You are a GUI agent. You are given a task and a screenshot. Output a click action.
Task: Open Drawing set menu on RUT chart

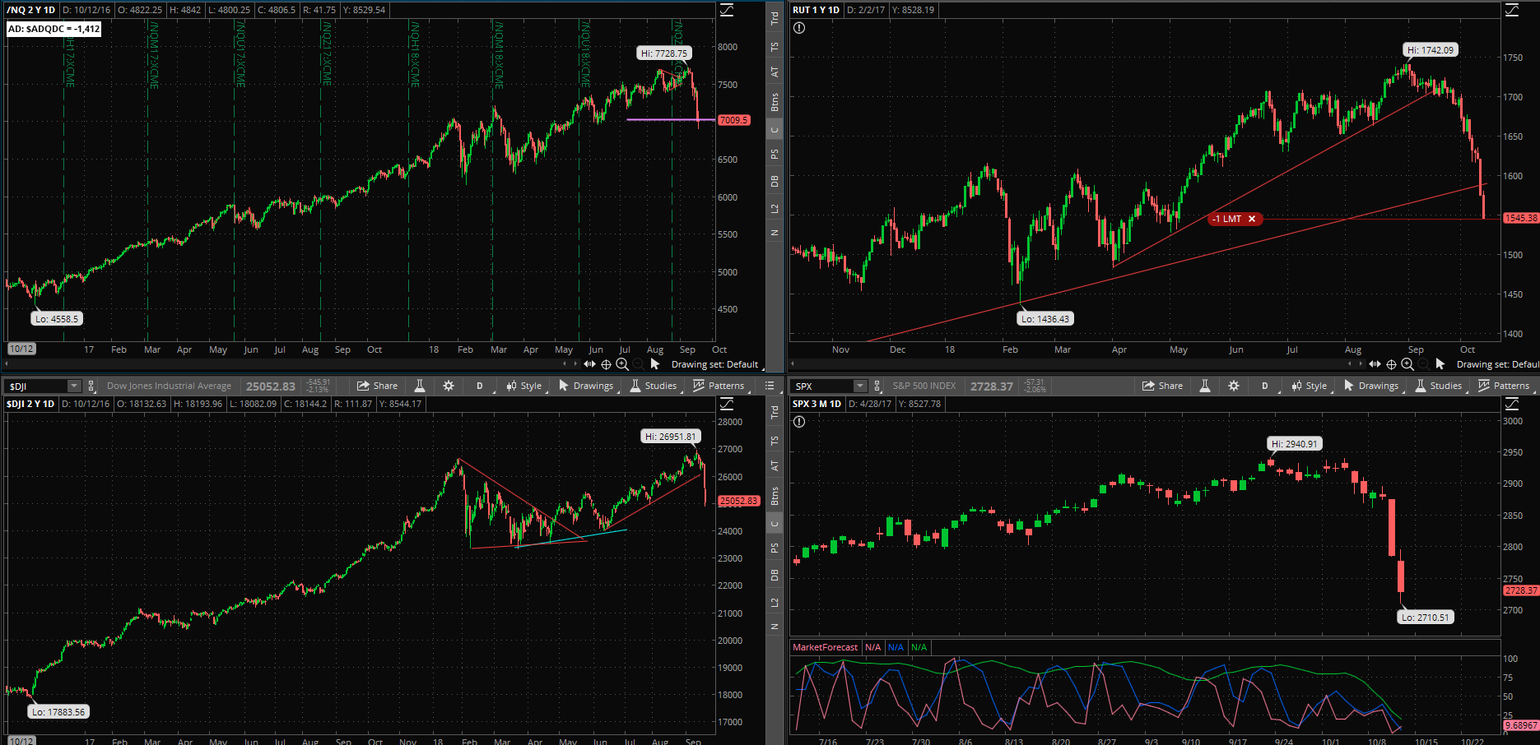1497,364
